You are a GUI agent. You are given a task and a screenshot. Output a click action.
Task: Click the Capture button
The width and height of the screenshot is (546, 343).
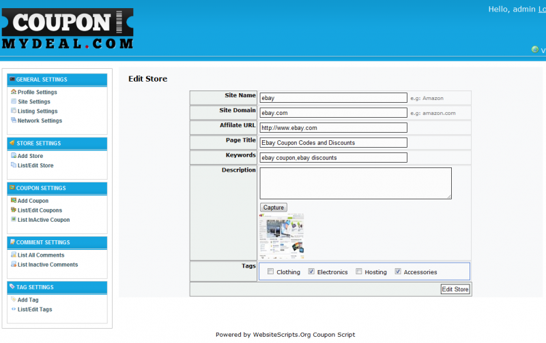[x=274, y=208]
